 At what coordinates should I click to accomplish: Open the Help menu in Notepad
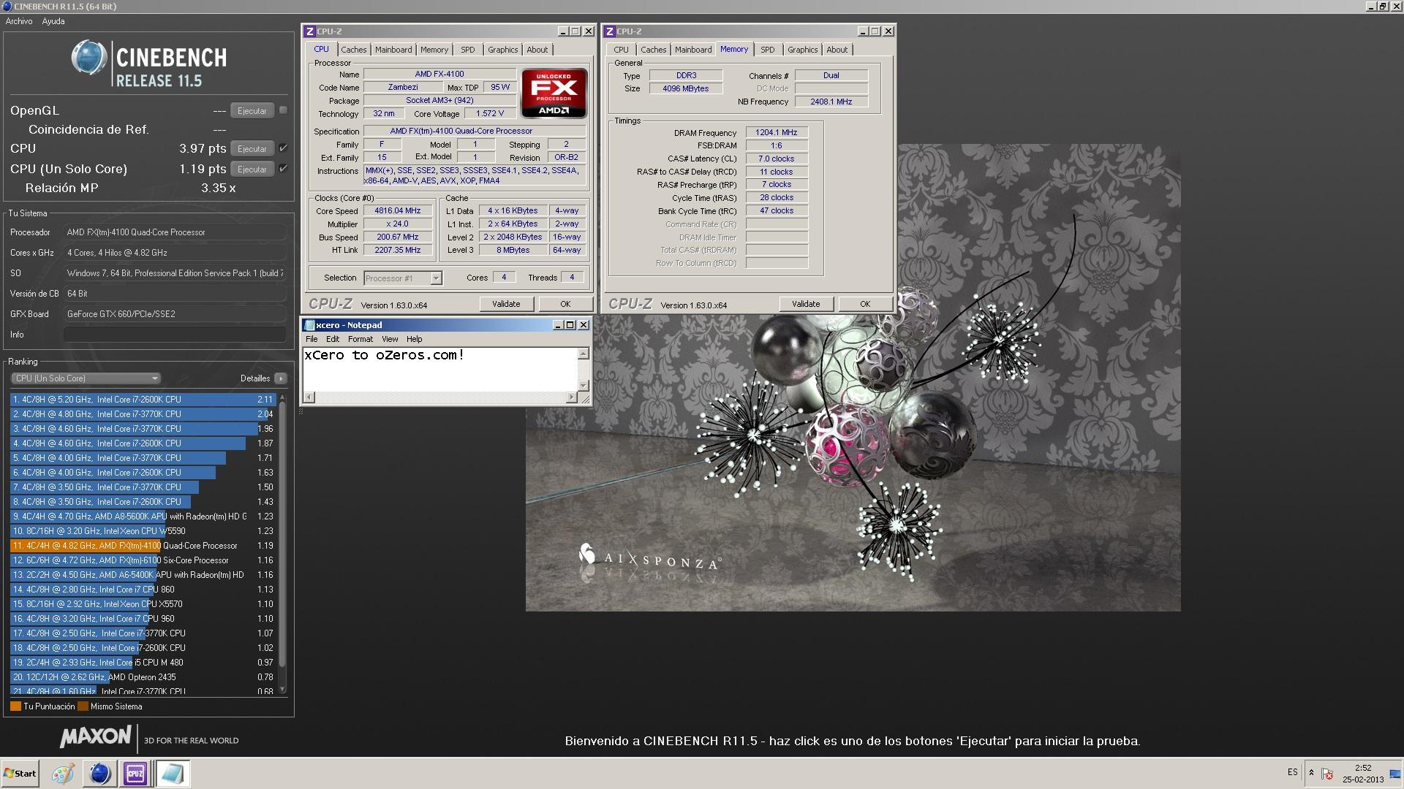click(415, 339)
